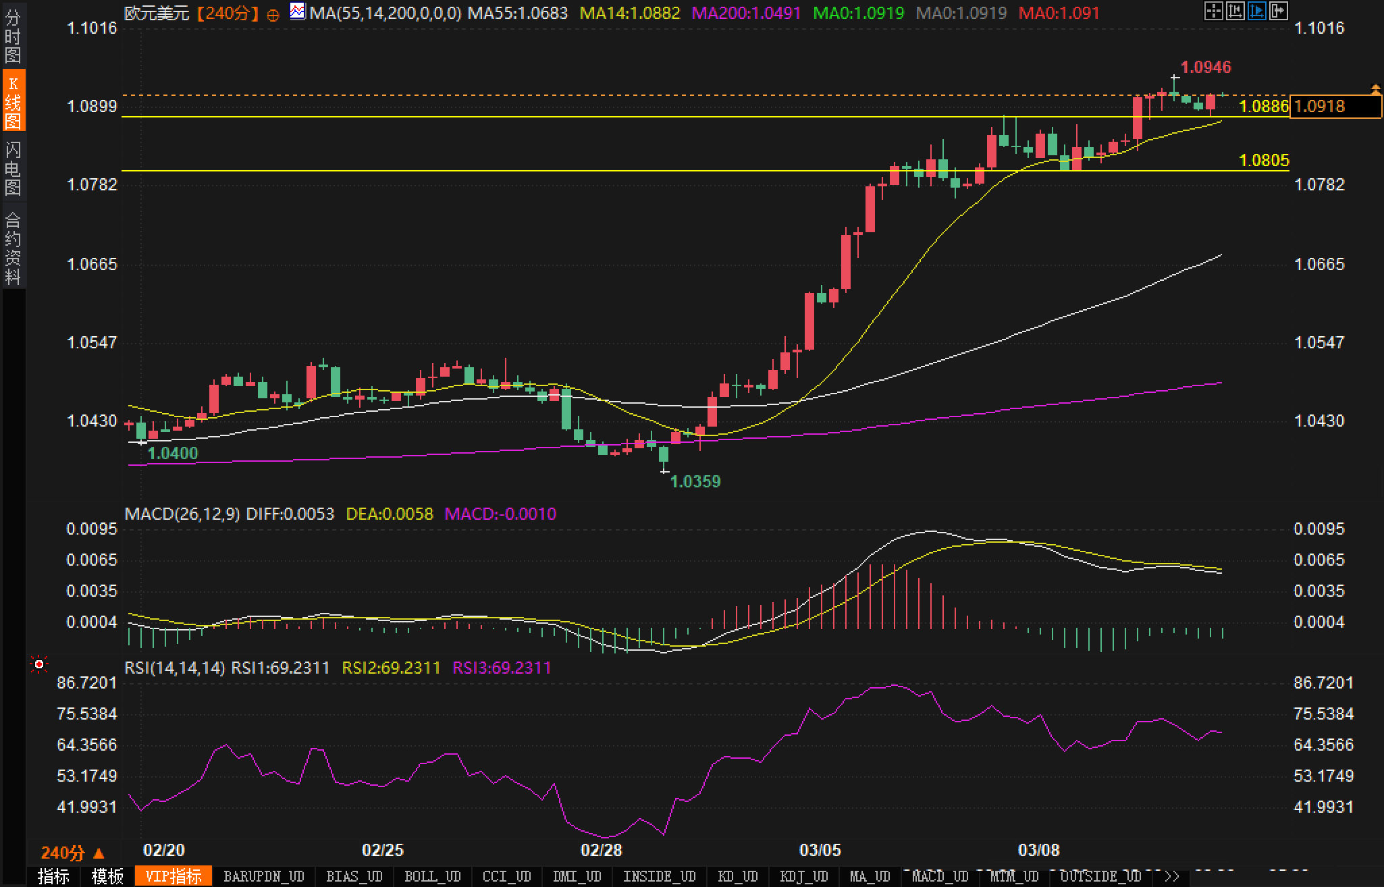Click the chart scale axis icon
Screen dimensions: 1384x887
tap(1235, 11)
